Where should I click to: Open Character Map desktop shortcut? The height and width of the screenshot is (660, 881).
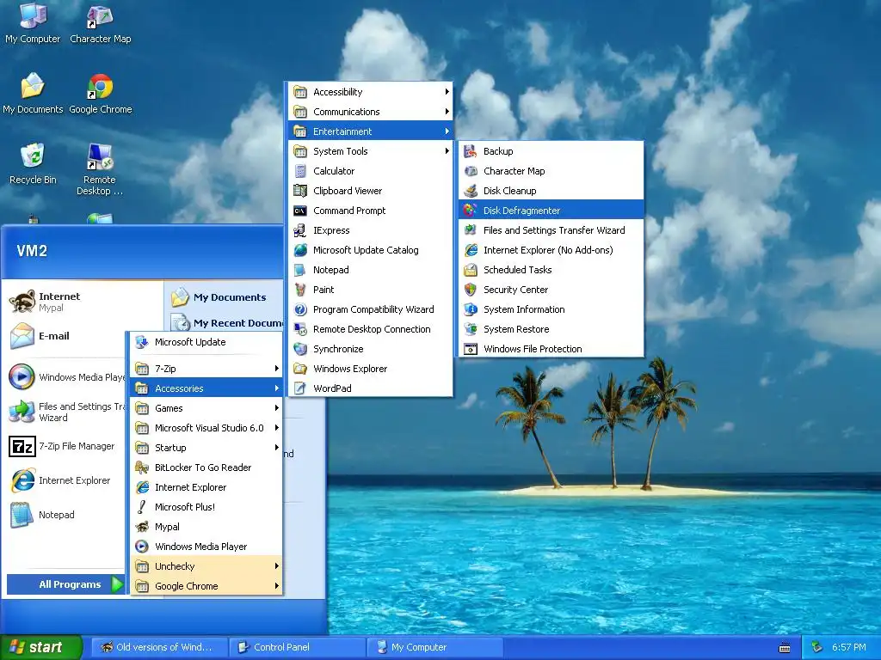(x=100, y=22)
